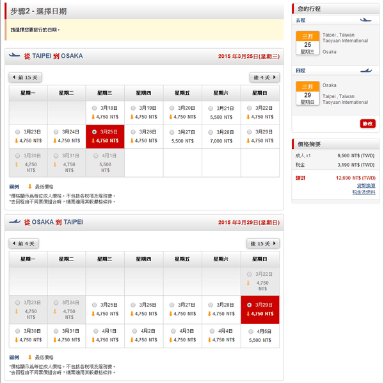This screenshot has width=384, height=383.
Task: Advance 15 days in return calendar
Action: click(x=263, y=244)
